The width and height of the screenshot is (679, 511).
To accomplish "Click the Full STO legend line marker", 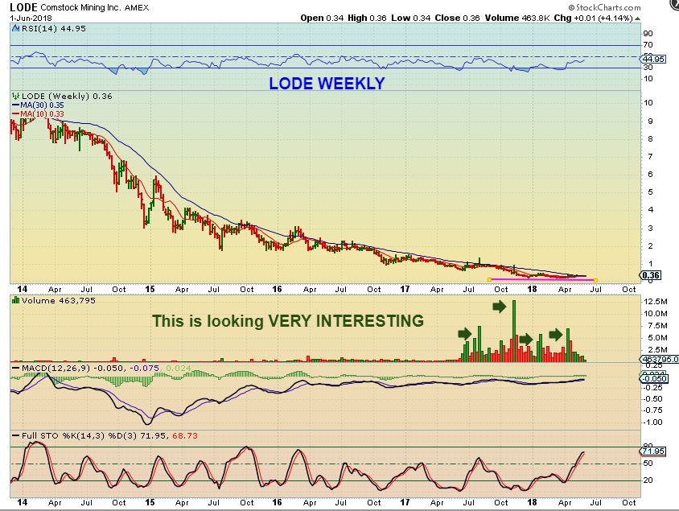I will (15, 435).
